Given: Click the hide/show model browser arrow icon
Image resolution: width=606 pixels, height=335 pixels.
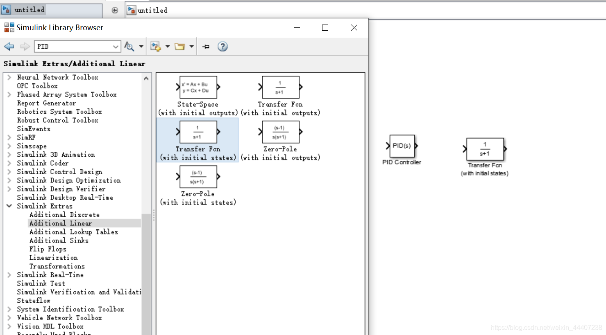Looking at the screenshot, I should point(115,10).
